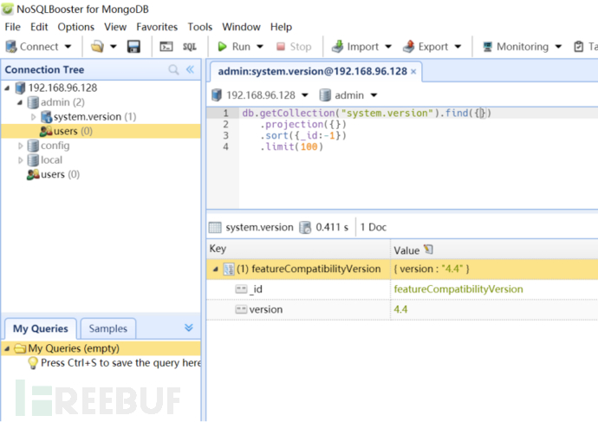Select system.version (1) collection in tree
Viewport: 598px width, 422px height.
[x=94, y=117]
